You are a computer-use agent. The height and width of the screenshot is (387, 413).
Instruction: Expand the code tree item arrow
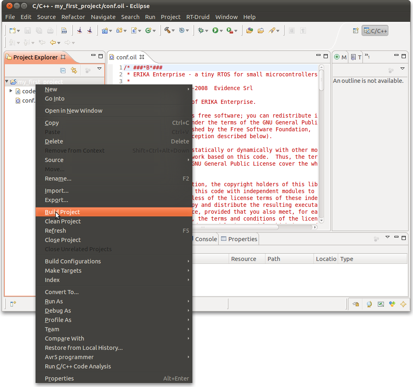point(11,91)
